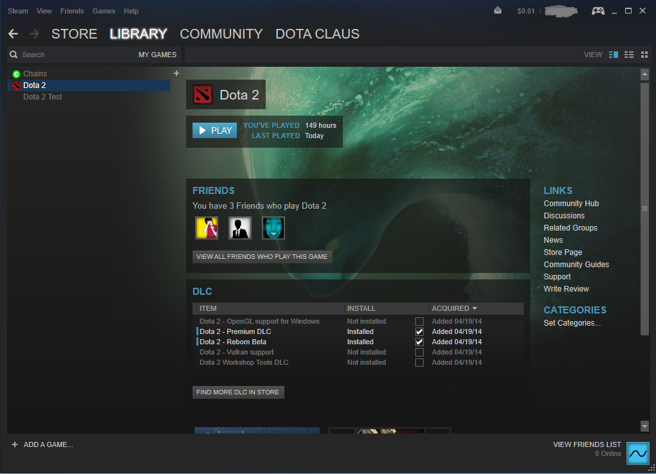This screenshot has width=656, height=474.
Task: Click the blue friends list wave icon
Action: point(638,453)
